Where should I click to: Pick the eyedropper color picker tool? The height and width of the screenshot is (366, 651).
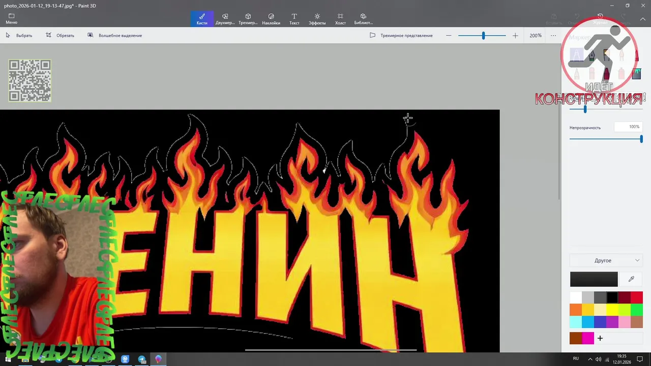[631, 279]
